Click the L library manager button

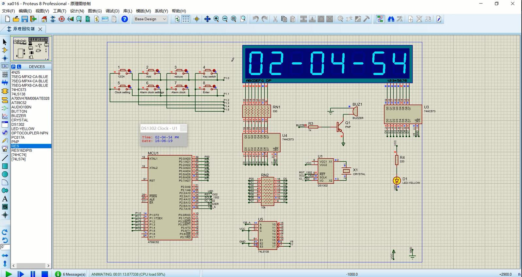19,67
